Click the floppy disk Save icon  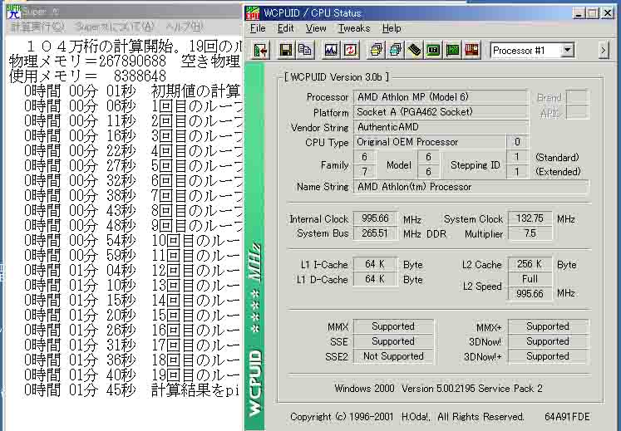coord(285,51)
